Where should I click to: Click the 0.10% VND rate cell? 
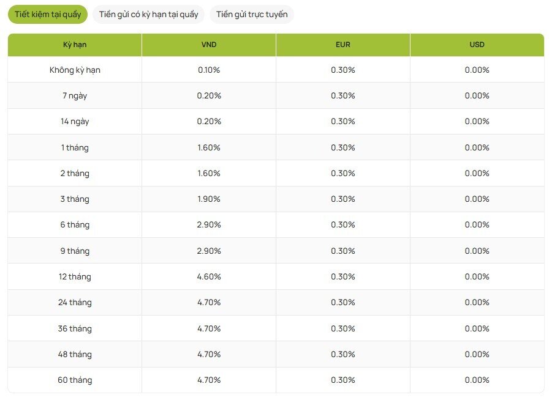click(209, 70)
